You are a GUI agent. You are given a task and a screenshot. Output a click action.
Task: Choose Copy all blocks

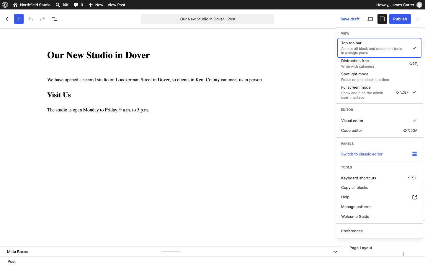tap(379, 187)
